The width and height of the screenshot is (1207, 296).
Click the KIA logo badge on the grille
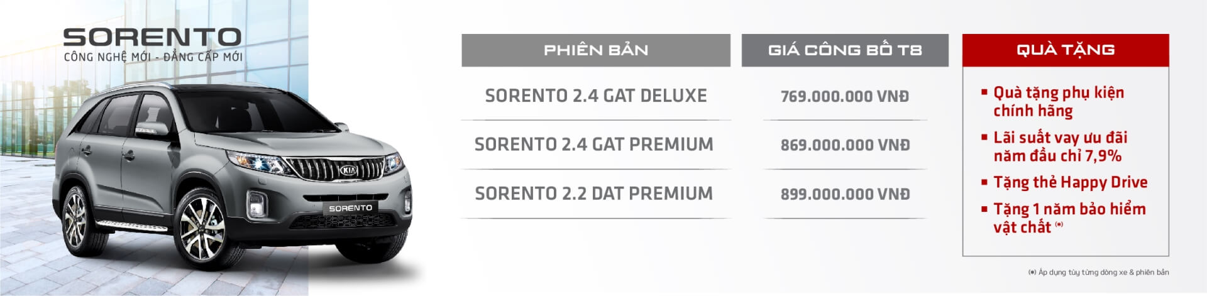pos(348,170)
